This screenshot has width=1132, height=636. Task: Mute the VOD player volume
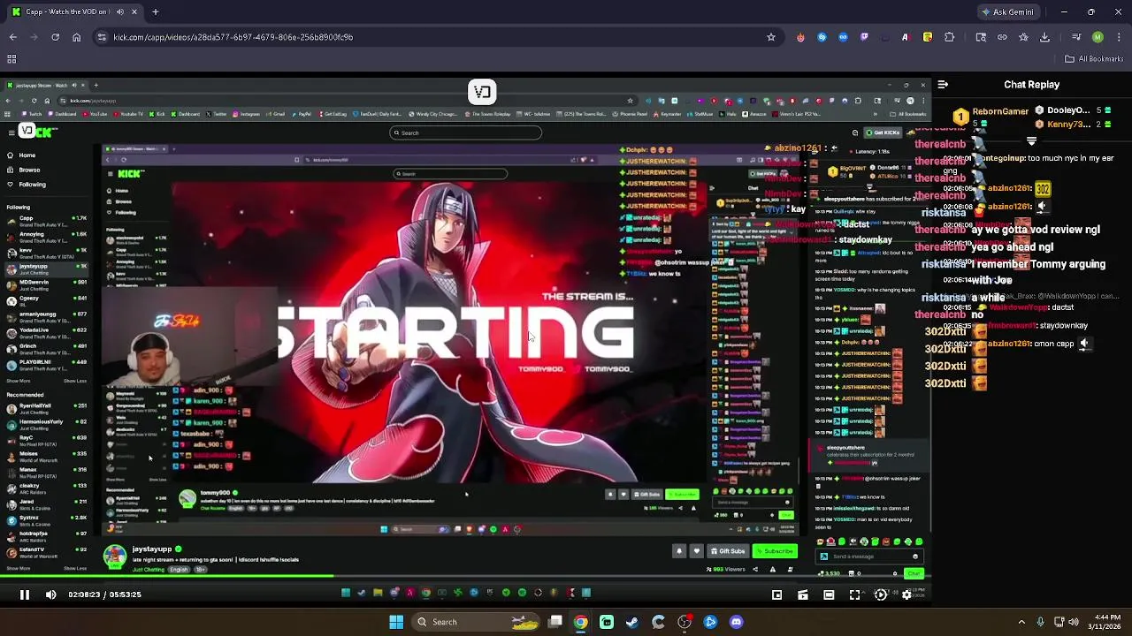point(50,594)
